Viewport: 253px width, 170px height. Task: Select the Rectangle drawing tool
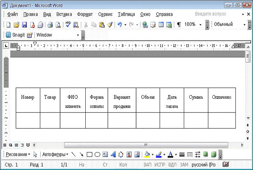tap(90, 154)
